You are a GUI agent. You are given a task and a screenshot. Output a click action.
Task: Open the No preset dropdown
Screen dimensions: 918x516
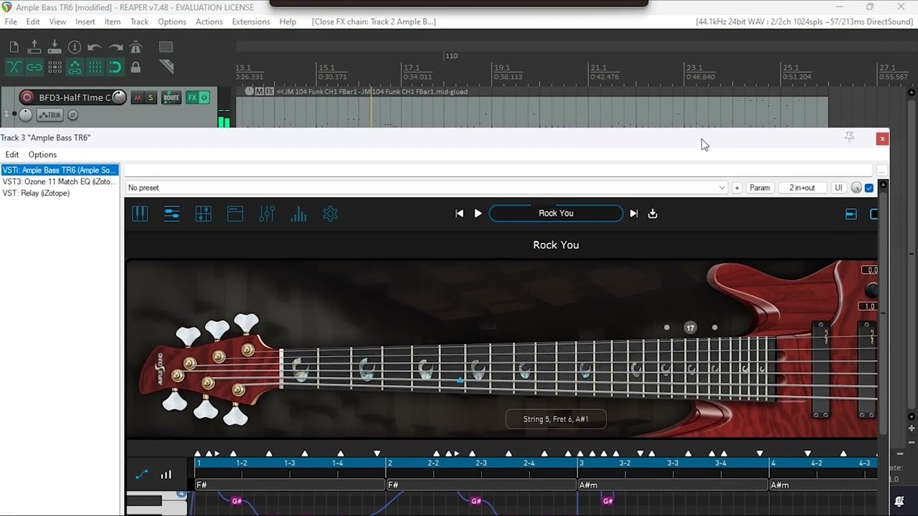pyautogui.click(x=426, y=188)
